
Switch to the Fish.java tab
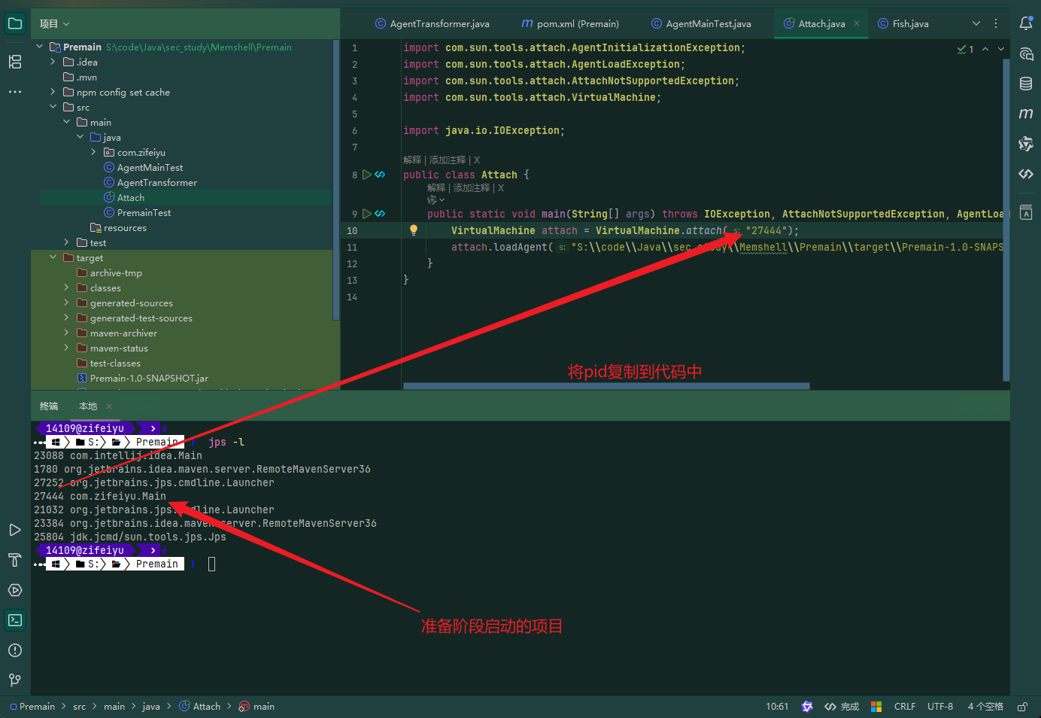click(903, 24)
